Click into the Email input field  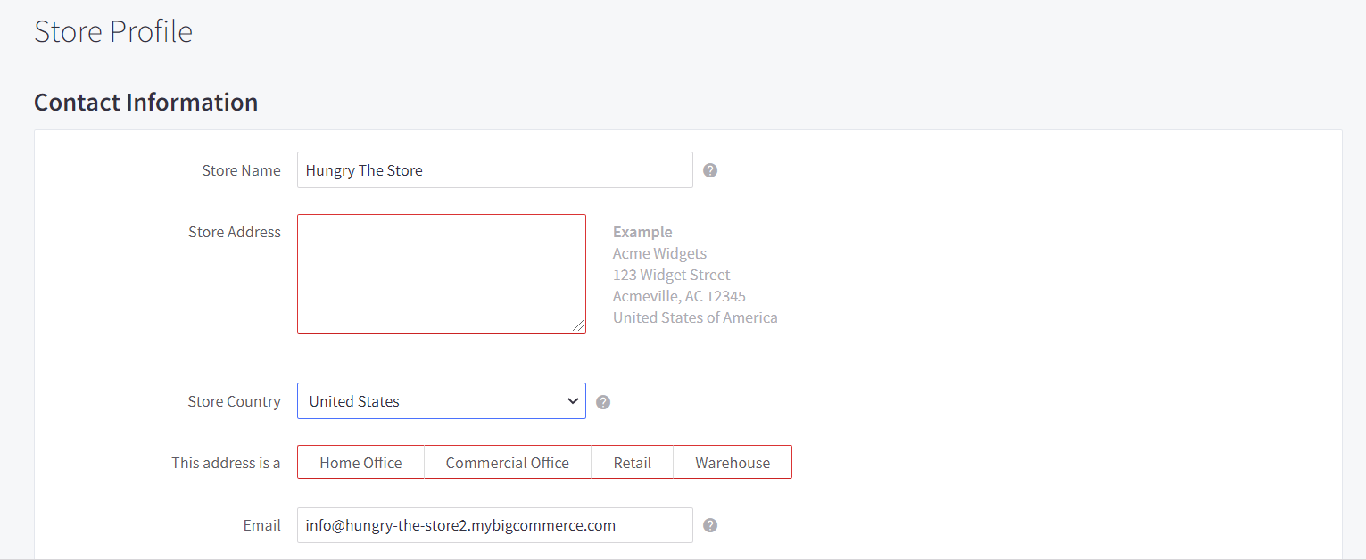494,525
